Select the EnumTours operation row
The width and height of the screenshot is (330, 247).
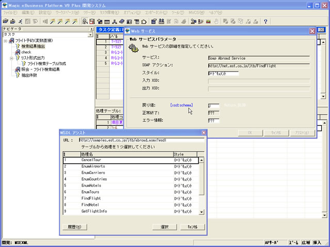[x=130, y=192]
